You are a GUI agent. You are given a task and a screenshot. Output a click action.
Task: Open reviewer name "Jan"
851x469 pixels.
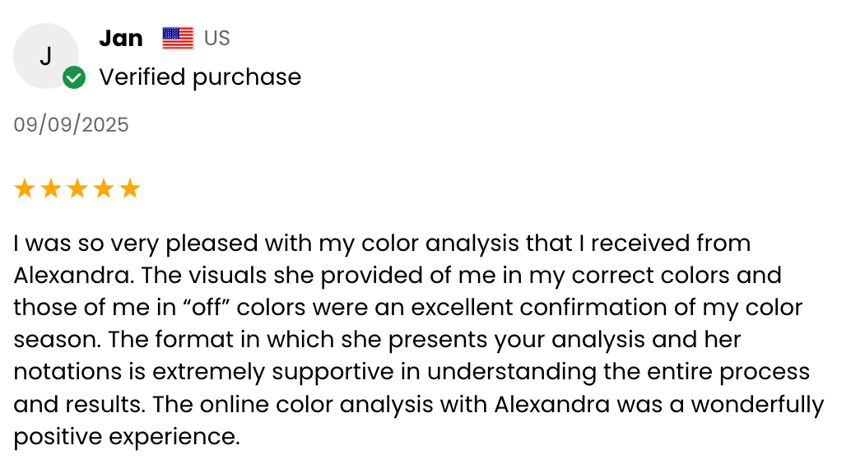click(x=121, y=38)
